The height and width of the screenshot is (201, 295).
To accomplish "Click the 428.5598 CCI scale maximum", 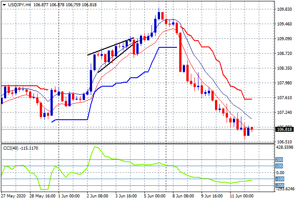I will point(285,147).
